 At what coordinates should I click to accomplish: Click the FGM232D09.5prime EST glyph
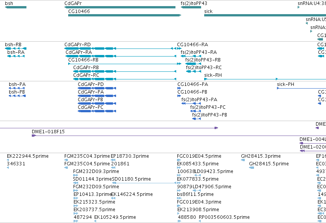pos(75,191)
